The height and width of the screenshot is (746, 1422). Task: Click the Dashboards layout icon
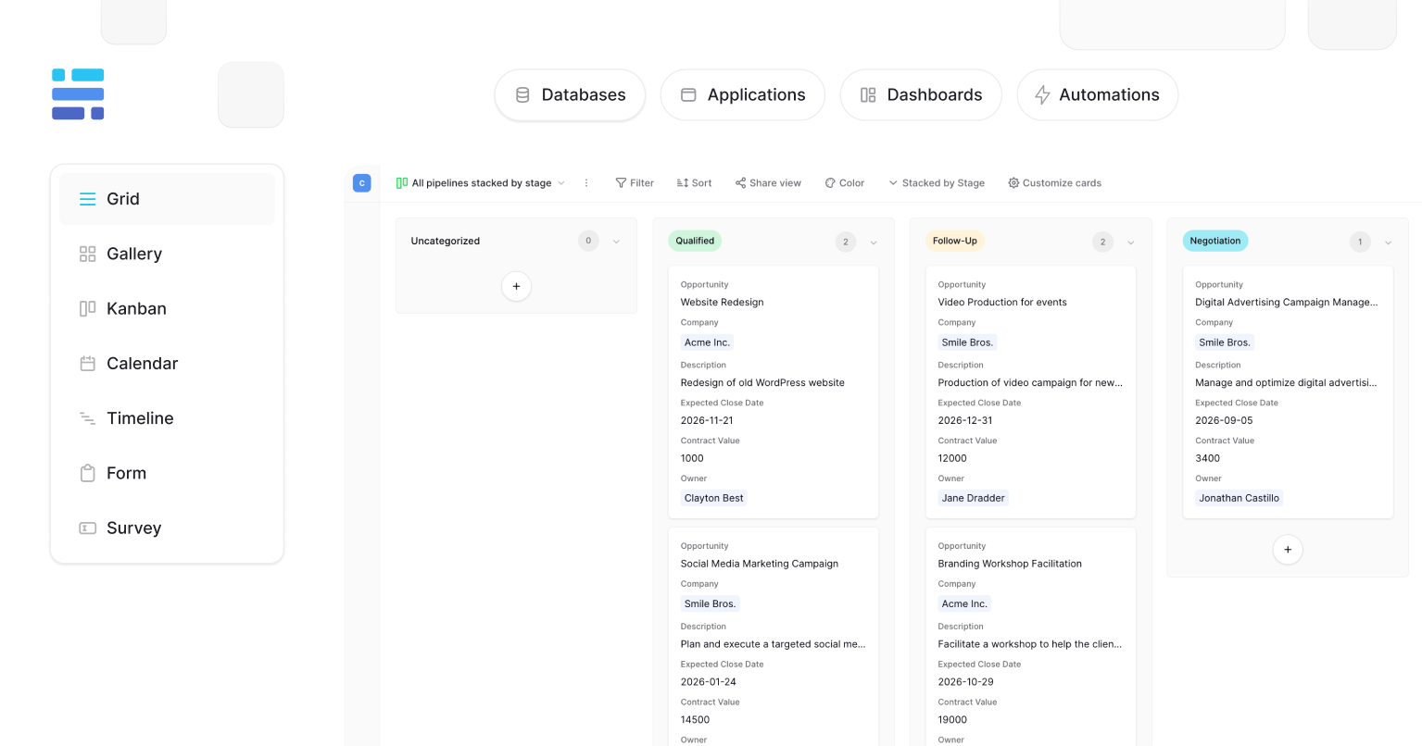pyautogui.click(x=868, y=94)
